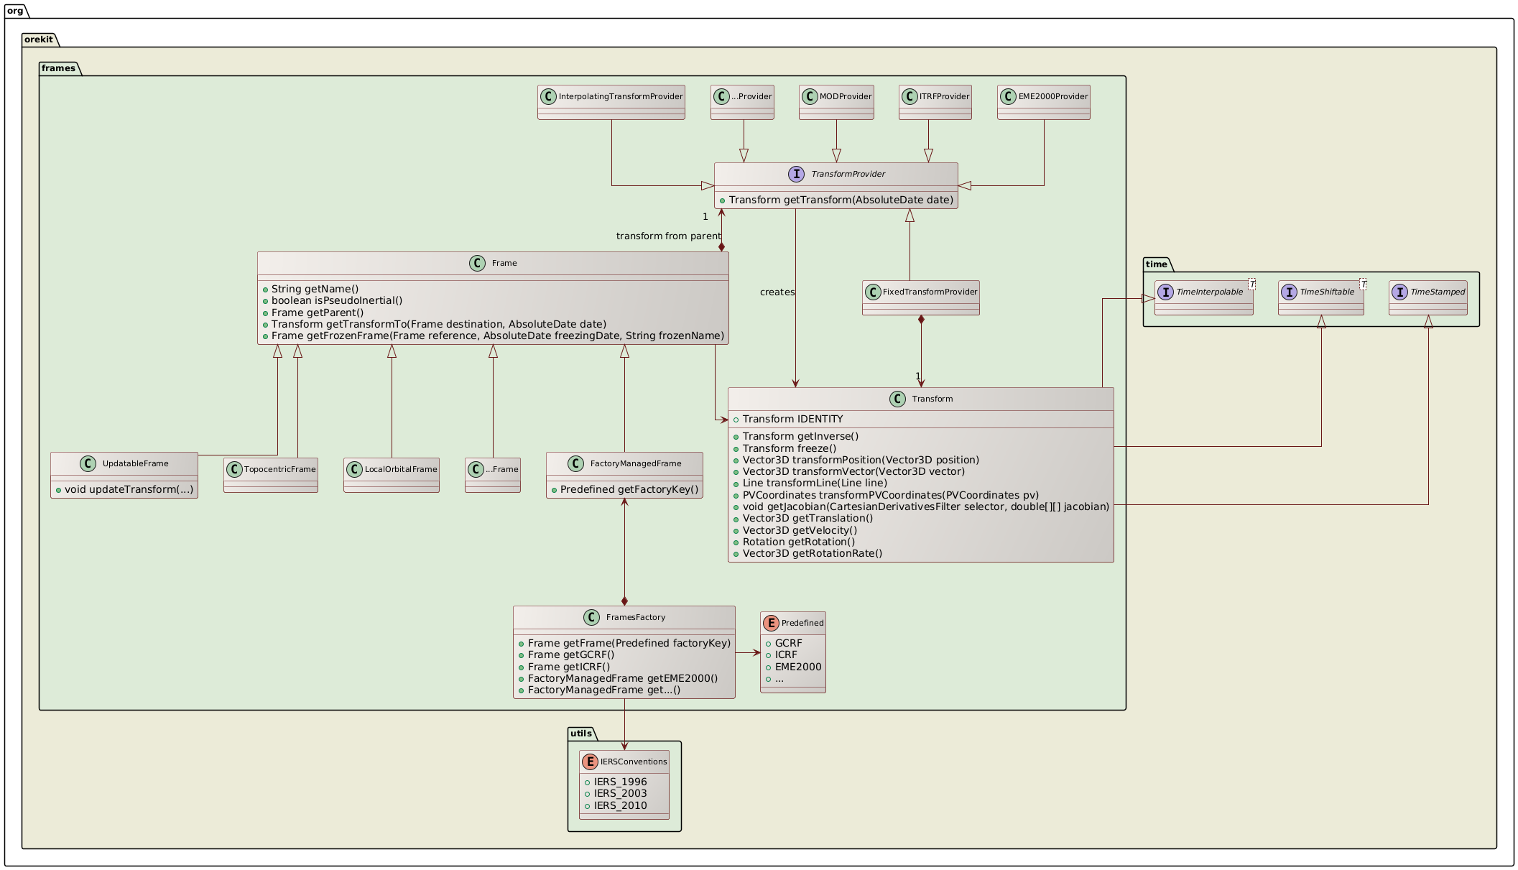Click the InterpolatingTransformProvider class icon
The image size is (1518, 870).
click(x=550, y=96)
